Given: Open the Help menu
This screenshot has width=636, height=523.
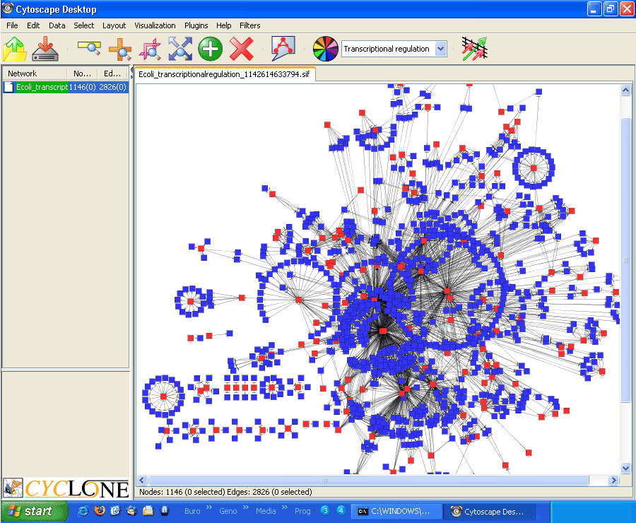Looking at the screenshot, I should coord(223,25).
